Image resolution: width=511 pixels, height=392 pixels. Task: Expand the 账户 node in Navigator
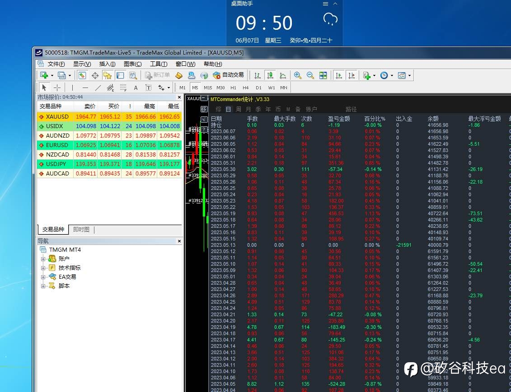[43, 259]
